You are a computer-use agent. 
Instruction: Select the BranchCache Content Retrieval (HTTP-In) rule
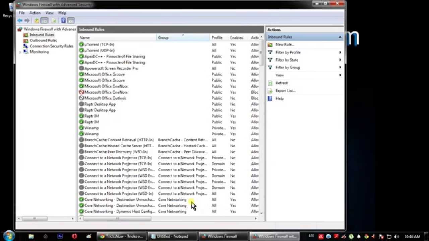click(119, 140)
